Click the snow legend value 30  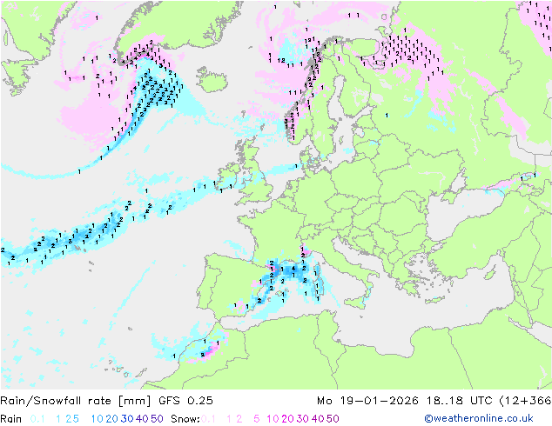coord(303,419)
